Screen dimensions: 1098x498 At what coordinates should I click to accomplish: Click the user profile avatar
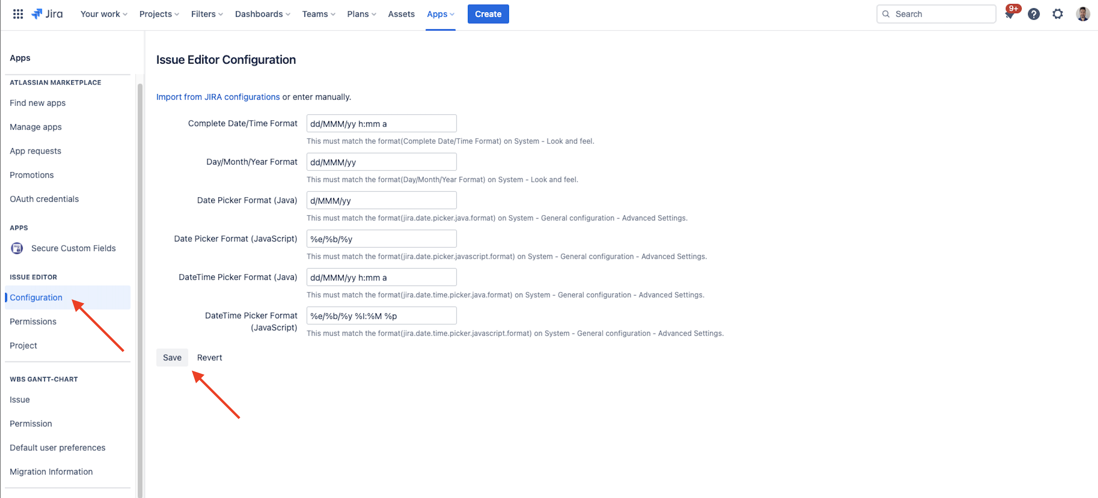point(1082,14)
